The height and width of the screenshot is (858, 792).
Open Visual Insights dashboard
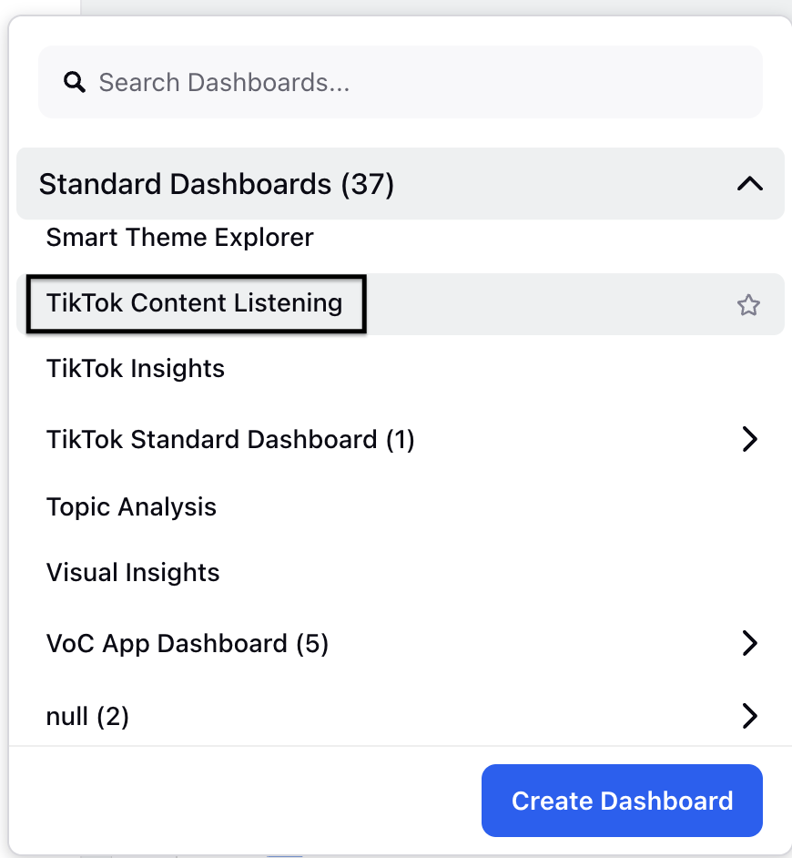click(x=133, y=572)
